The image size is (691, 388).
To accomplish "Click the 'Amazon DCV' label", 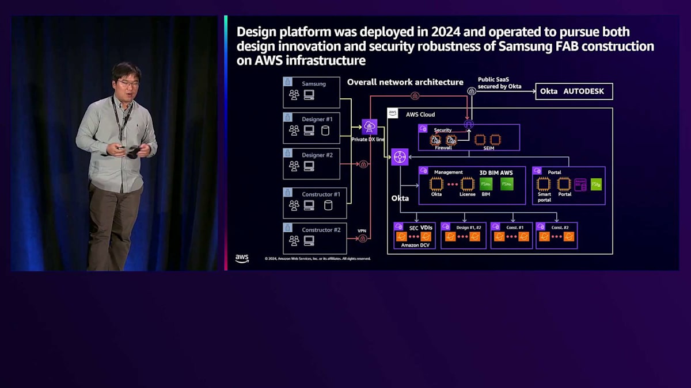I will (415, 245).
